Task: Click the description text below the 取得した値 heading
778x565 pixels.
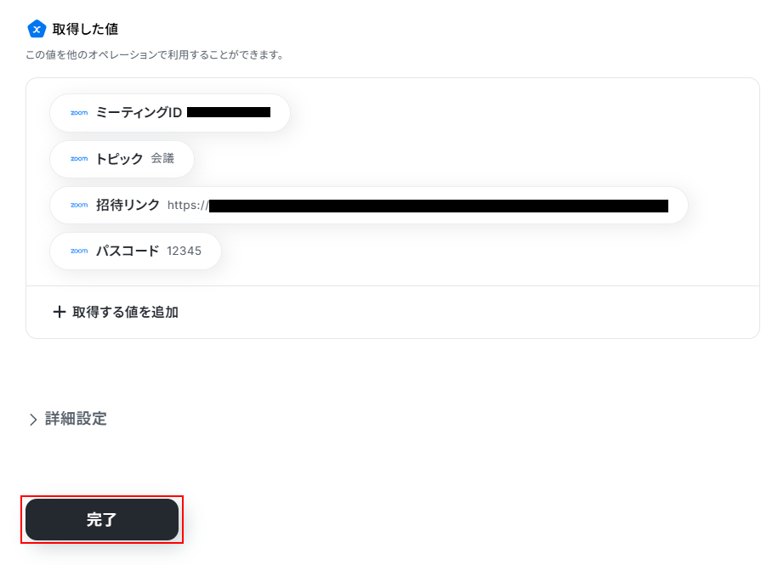Action: 156,55
